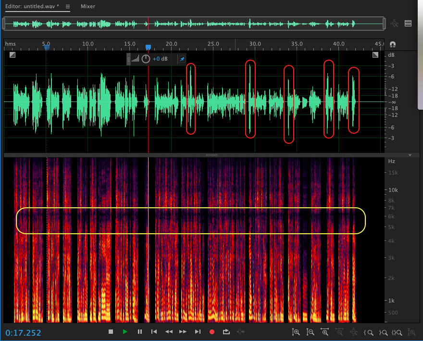
Task: Jump to previous marker with transport icon
Action: [x=154, y=332]
